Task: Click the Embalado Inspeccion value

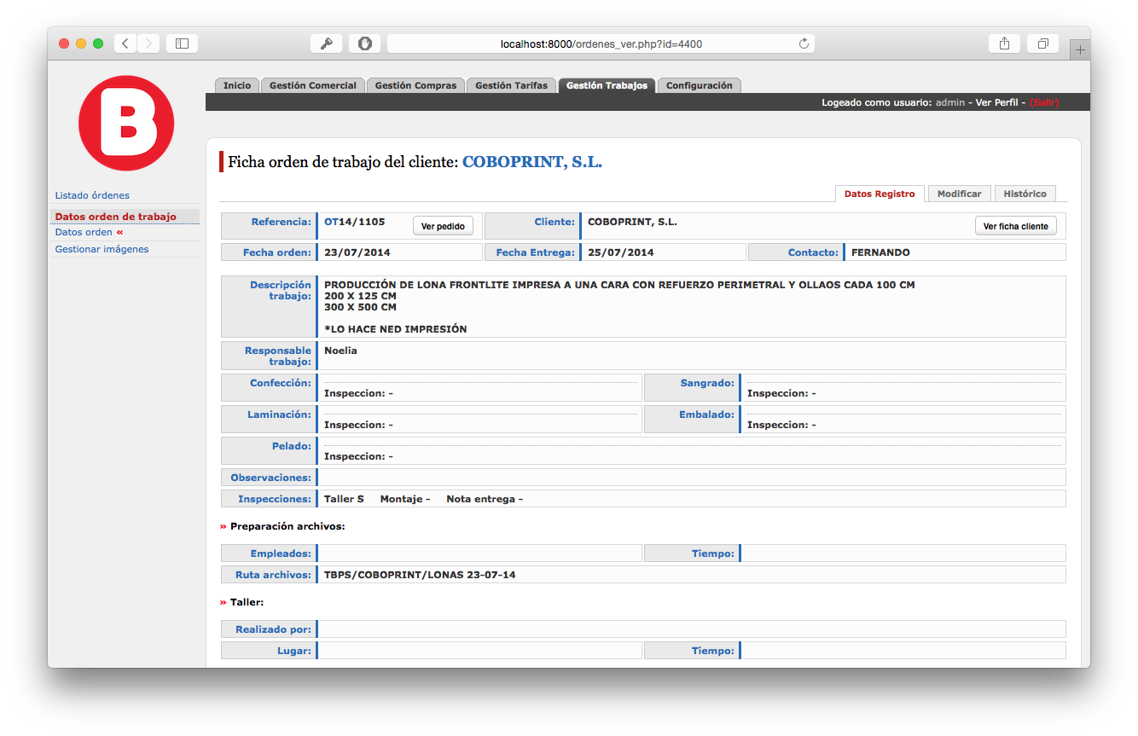Action: pyautogui.click(x=781, y=425)
